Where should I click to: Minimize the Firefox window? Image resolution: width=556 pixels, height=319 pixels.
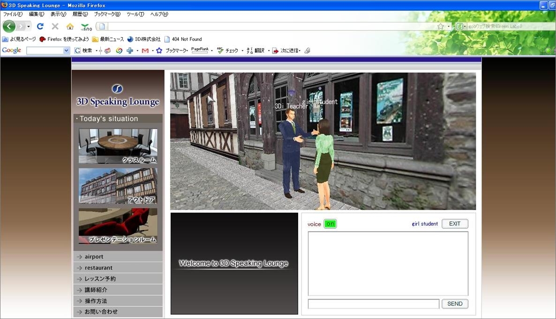pos(544,5)
